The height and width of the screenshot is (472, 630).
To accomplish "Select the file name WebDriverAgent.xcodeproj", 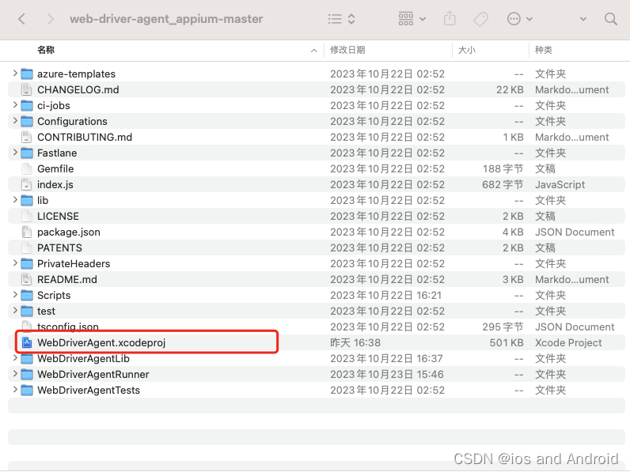I will [101, 342].
